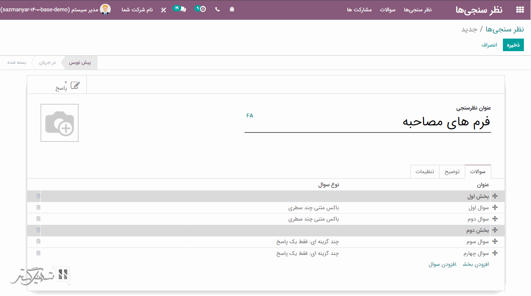Switch to the توضیح tab

coord(452,172)
